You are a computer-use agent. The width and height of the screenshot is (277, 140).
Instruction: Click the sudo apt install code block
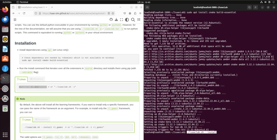click(x=79, y=59)
